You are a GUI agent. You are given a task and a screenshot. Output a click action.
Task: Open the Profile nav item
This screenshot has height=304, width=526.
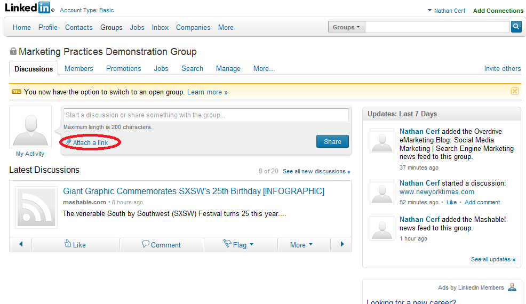click(x=48, y=28)
